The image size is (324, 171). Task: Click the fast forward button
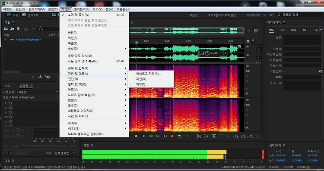pyautogui.click(x=157, y=136)
